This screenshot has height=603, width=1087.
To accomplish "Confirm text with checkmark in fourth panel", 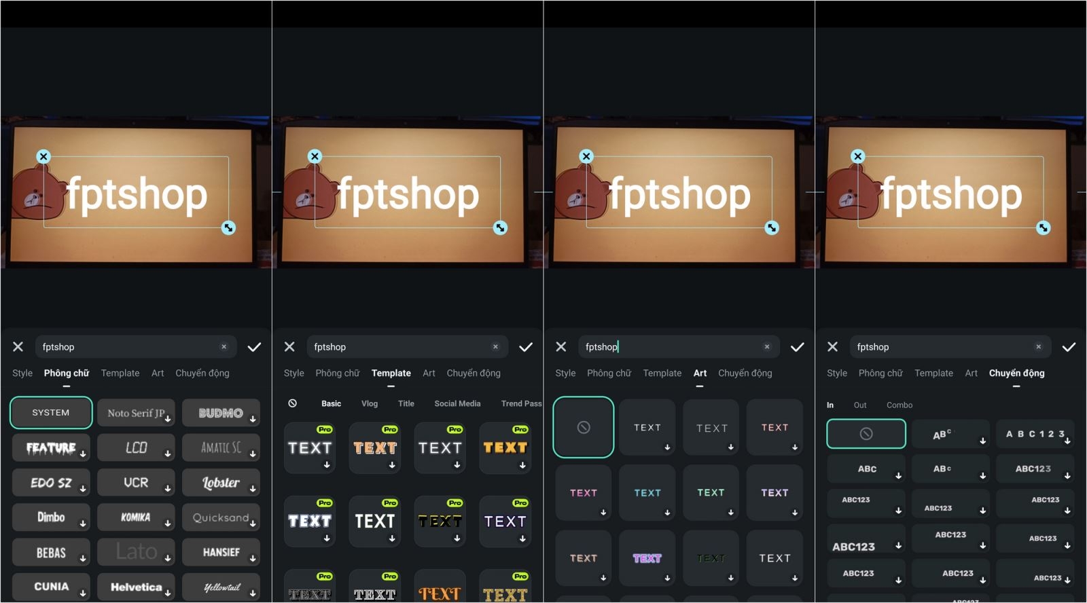I will [1069, 347].
